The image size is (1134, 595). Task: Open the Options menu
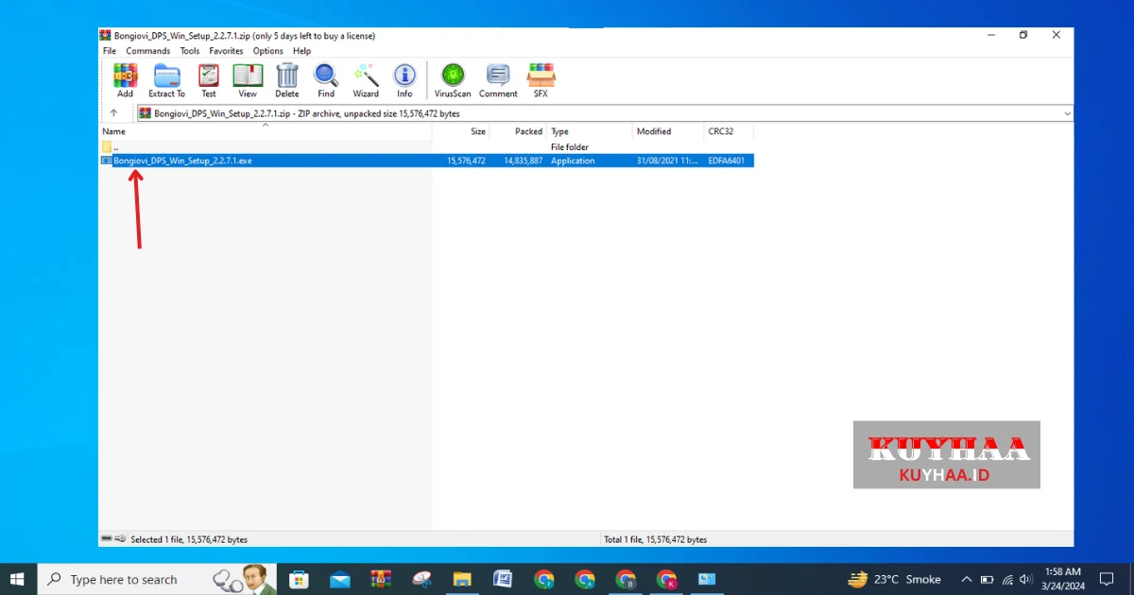click(x=267, y=51)
